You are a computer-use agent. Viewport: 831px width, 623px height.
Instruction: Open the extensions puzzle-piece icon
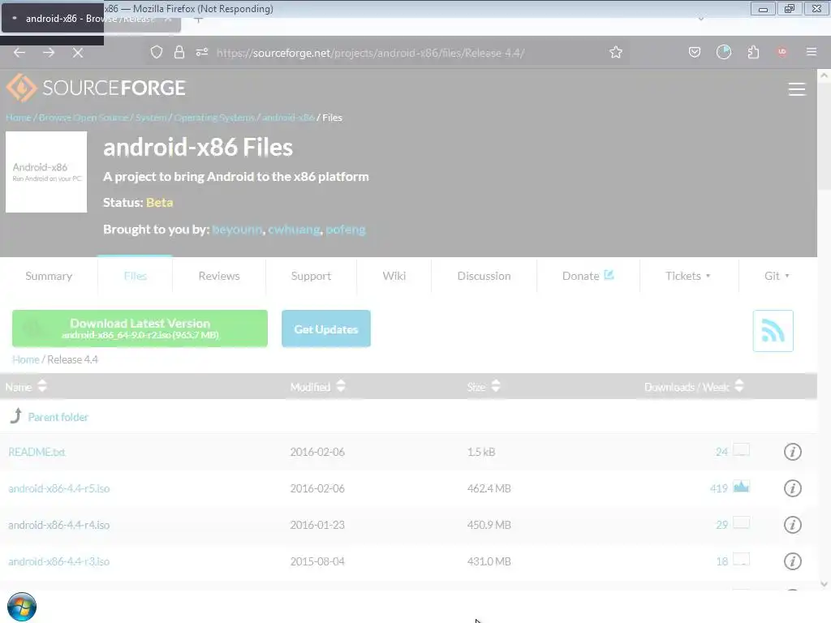point(753,52)
